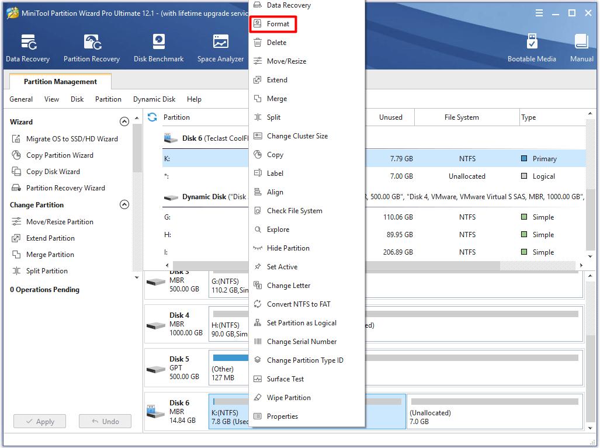This screenshot has width=600, height=448.
Task: Choose Format in the context menu
Action: pos(278,24)
